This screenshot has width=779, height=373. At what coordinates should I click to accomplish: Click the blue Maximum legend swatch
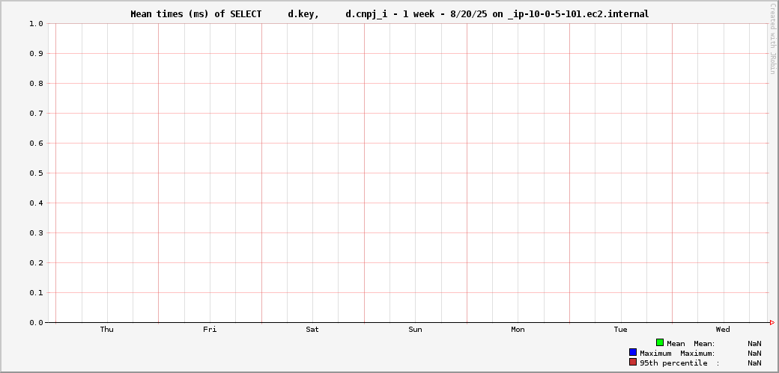[x=633, y=353]
